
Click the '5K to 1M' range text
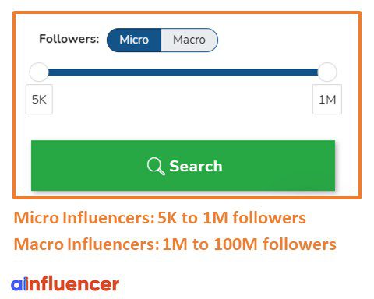point(193,217)
